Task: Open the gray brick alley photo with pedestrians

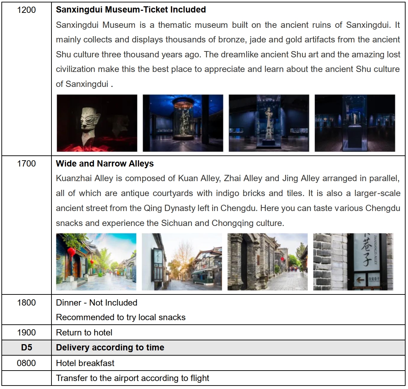Action: coord(267,262)
